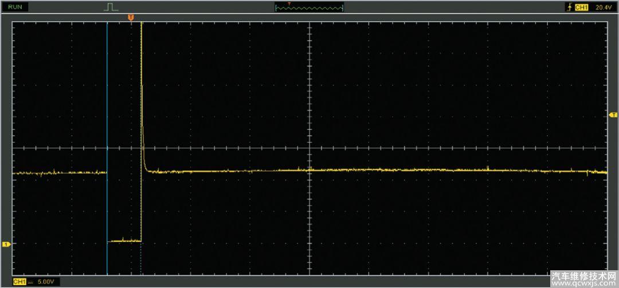Screen dimensions: 619x288
Task: Click the pulse waveform icon in top bar
Action: point(110,7)
